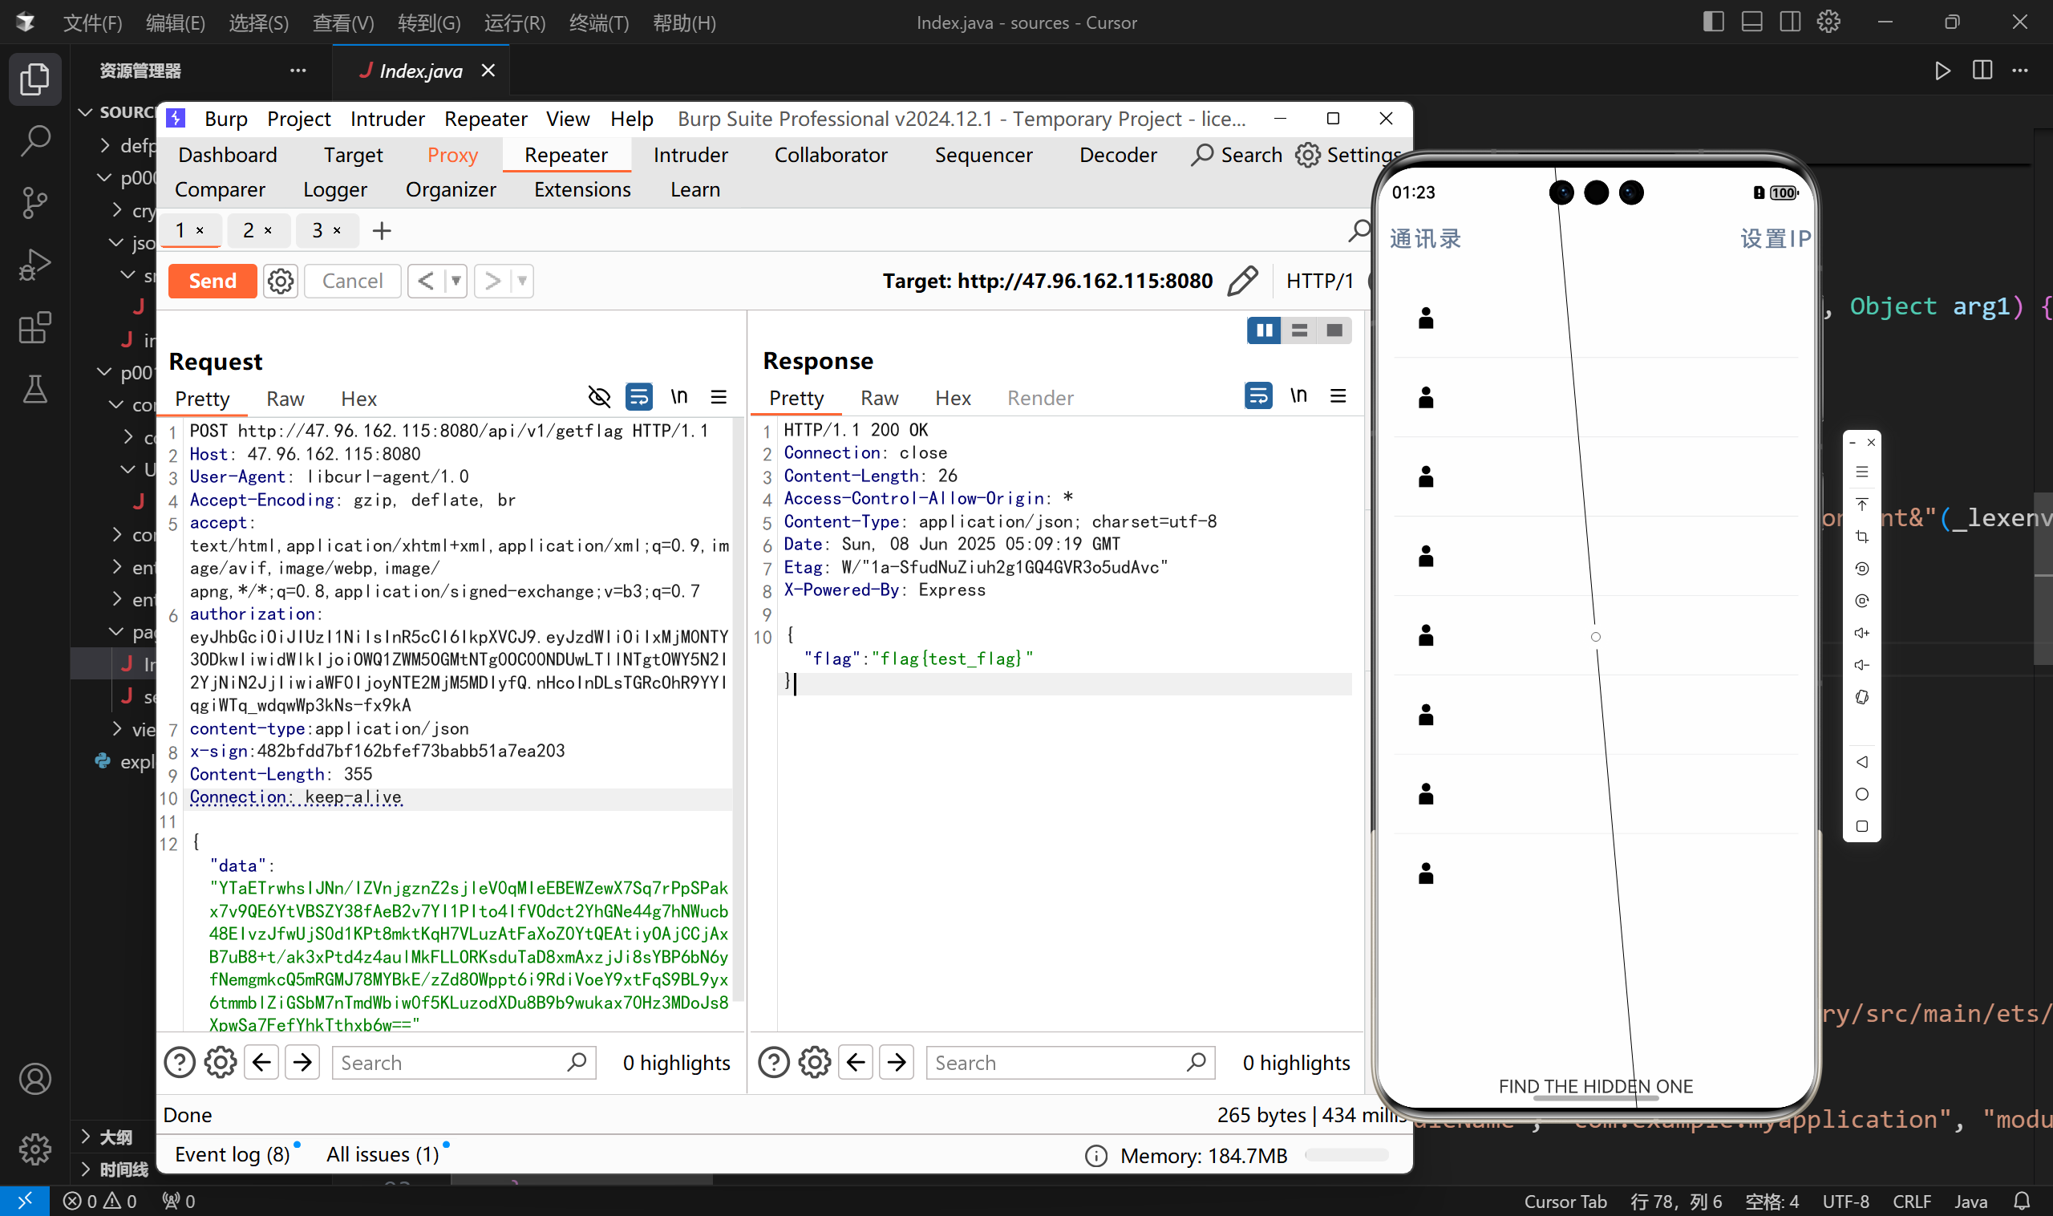Open Source Control in activity bar

pyautogui.click(x=34, y=201)
